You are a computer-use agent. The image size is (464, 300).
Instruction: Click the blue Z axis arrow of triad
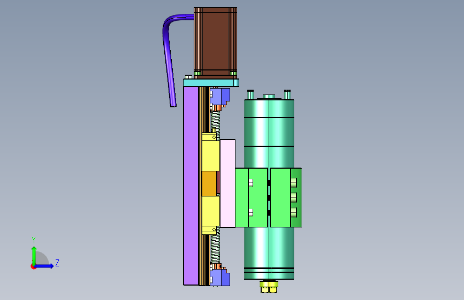(44, 266)
